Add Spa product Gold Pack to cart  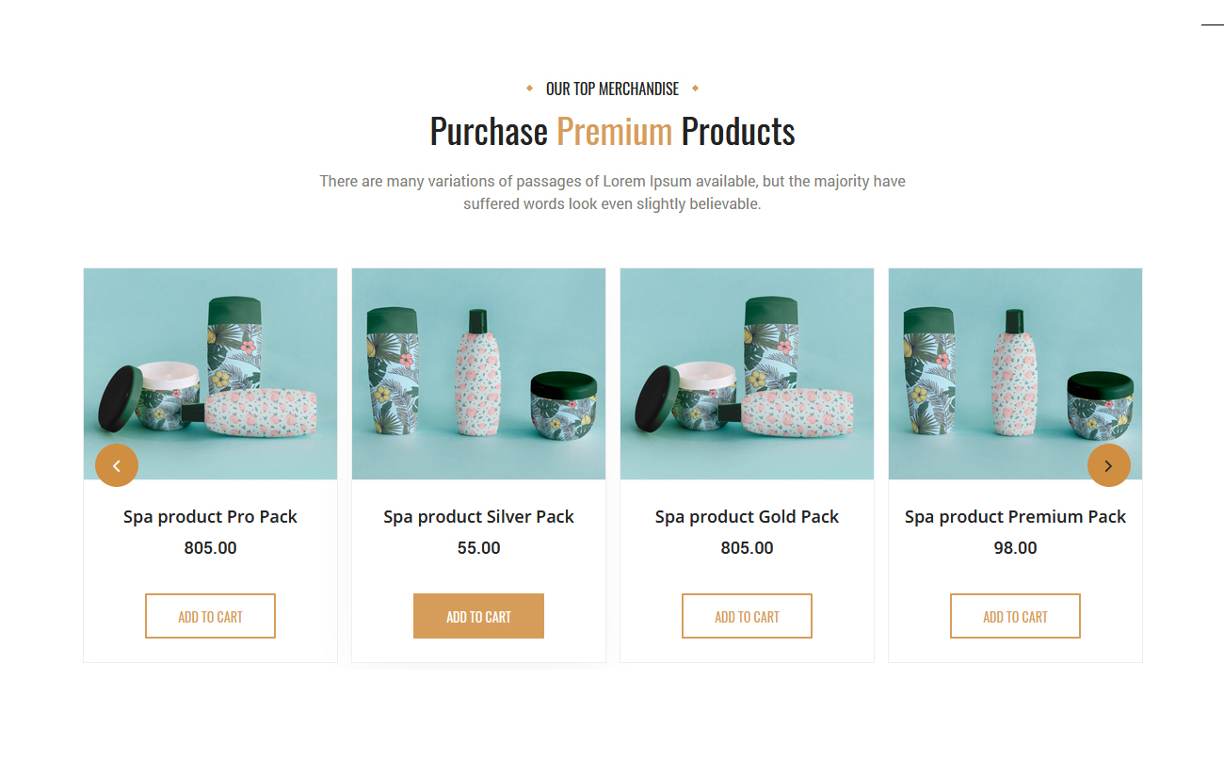click(747, 616)
